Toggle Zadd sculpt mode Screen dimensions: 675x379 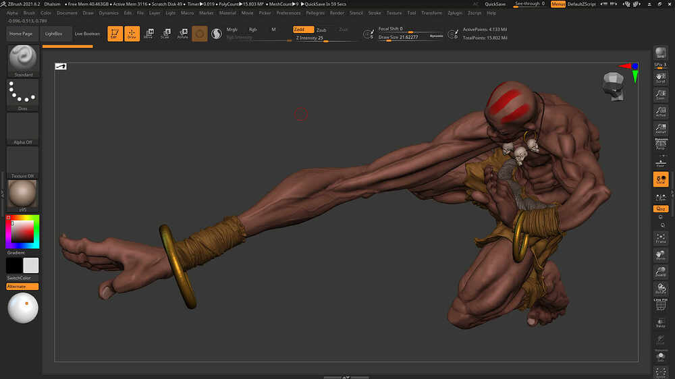304,29
